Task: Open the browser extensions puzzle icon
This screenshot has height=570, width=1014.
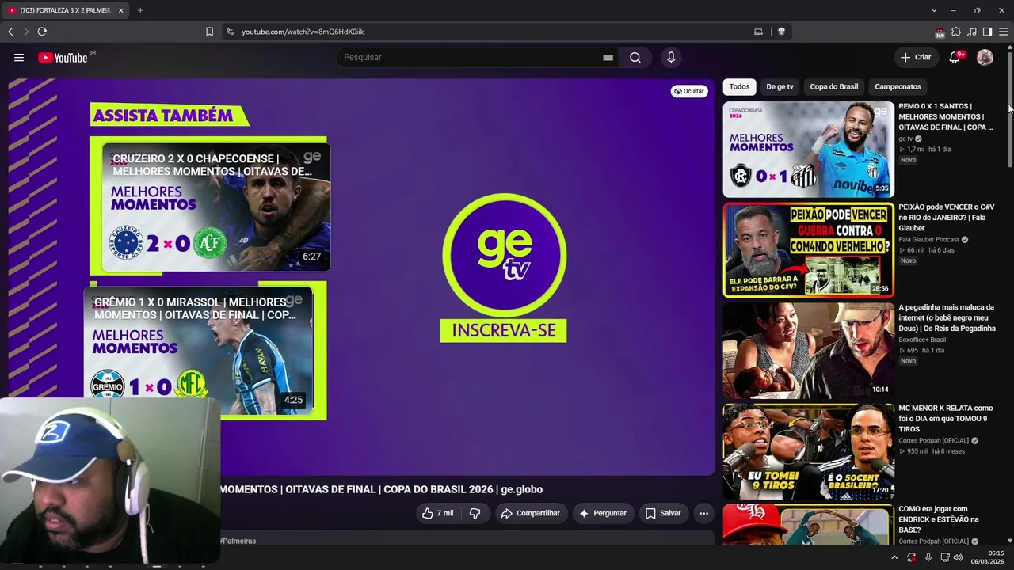Action: coord(956,32)
